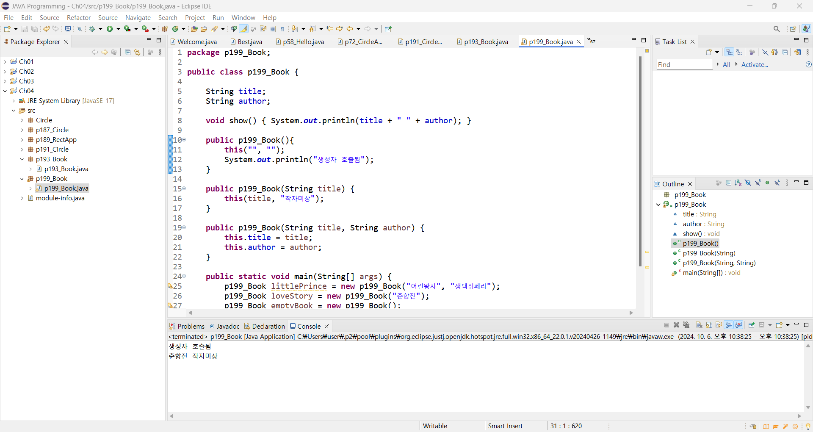Open the Run button dropdown arrow
The width and height of the screenshot is (813, 432).
(x=118, y=29)
